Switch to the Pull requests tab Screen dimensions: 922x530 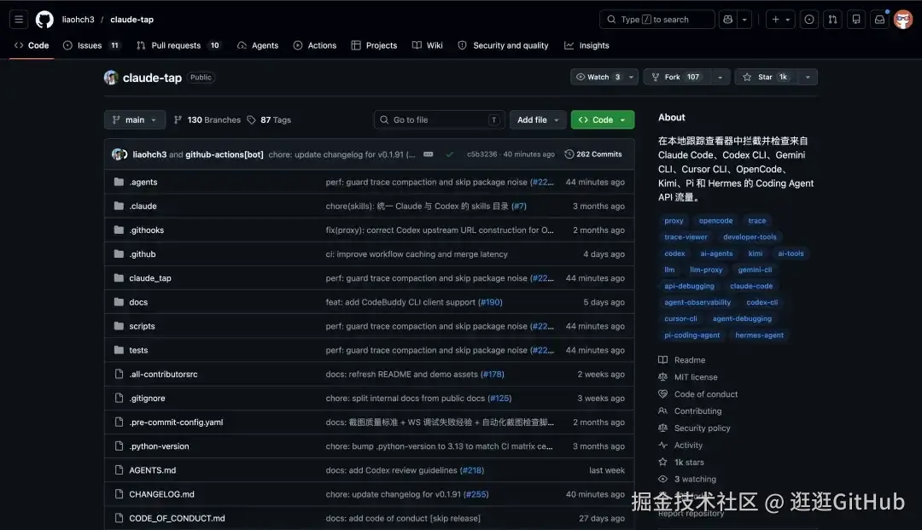(x=178, y=45)
